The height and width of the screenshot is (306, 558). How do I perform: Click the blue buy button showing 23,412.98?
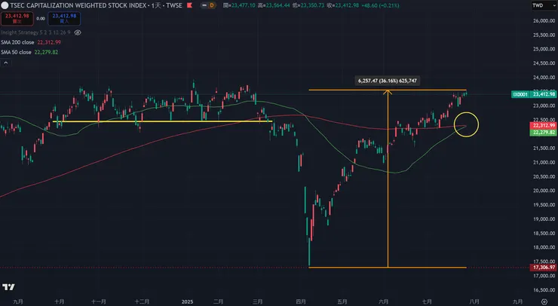point(64,19)
